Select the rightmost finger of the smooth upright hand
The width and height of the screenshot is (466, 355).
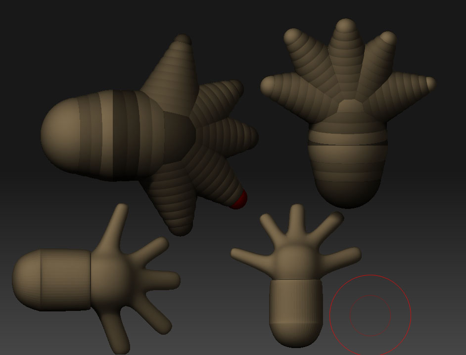(x=342, y=256)
